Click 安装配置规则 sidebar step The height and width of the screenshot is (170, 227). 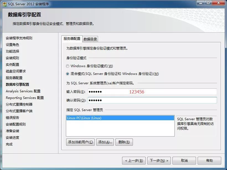16,124
